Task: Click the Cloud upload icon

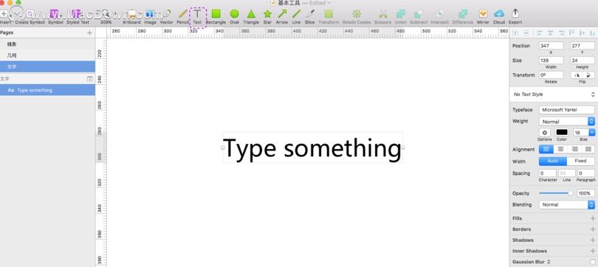Action: (499, 17)
